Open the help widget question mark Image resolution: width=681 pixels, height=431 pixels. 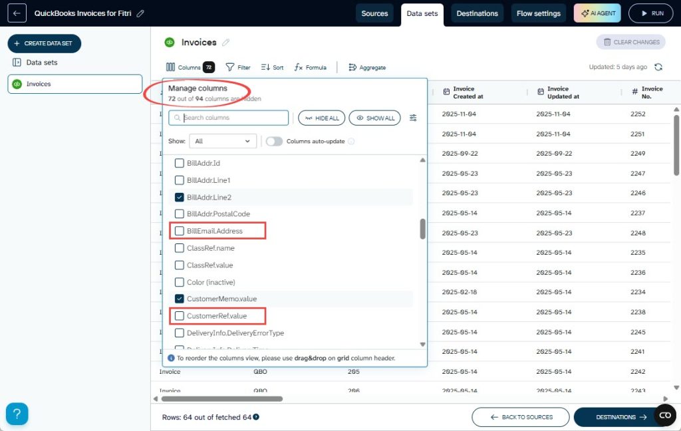[x=17, y=414]
